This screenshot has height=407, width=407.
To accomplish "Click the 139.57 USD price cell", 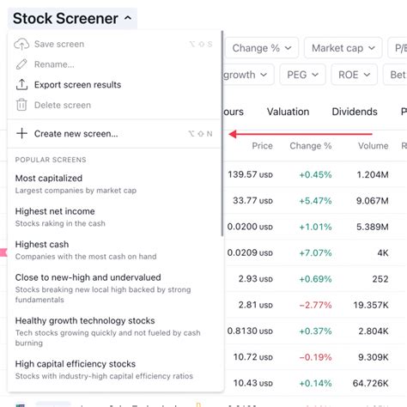I will [250, 174].
